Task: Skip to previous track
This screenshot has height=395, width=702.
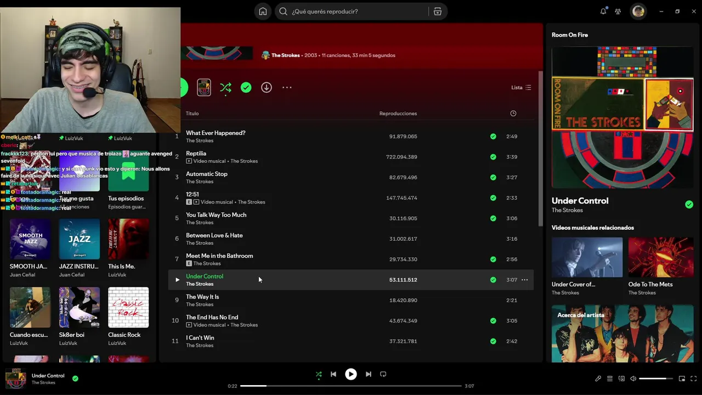Action: (x=333, y=375)
